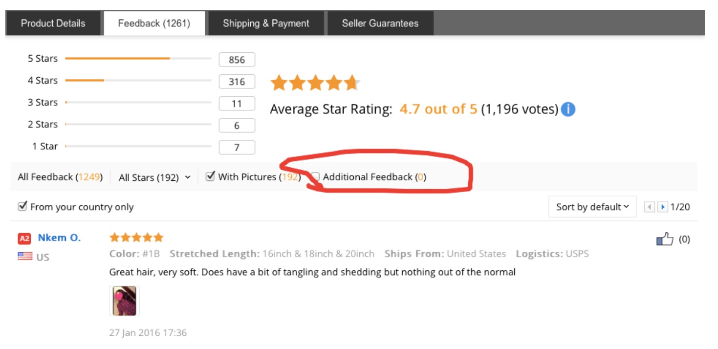Enable the Additional Feedback checkbox

pos(316,177)
